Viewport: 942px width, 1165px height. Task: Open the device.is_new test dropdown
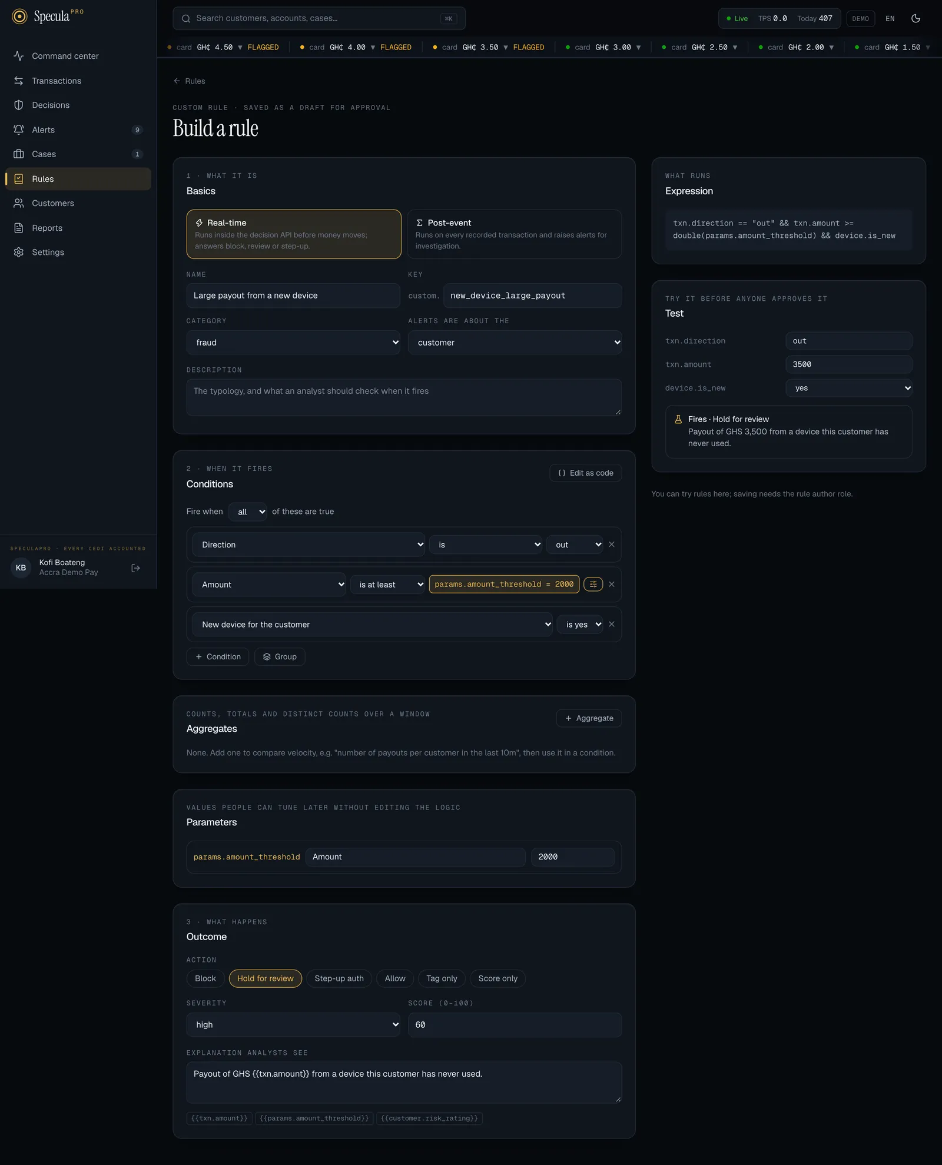click(x=848, y=388)
